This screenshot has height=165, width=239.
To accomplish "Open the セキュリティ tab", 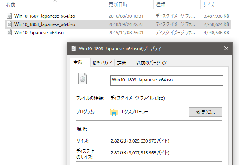I will pos(102,62).
